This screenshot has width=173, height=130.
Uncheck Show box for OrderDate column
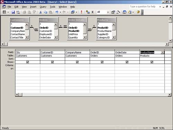point(127,62)
